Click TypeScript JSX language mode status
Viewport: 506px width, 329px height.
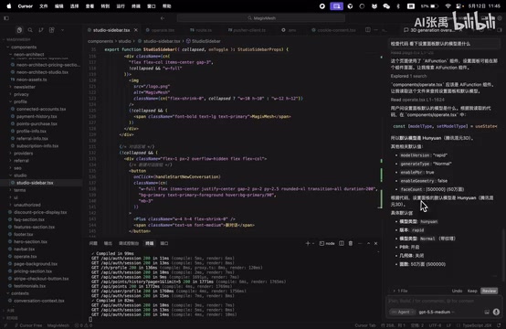tap(477, 325)
